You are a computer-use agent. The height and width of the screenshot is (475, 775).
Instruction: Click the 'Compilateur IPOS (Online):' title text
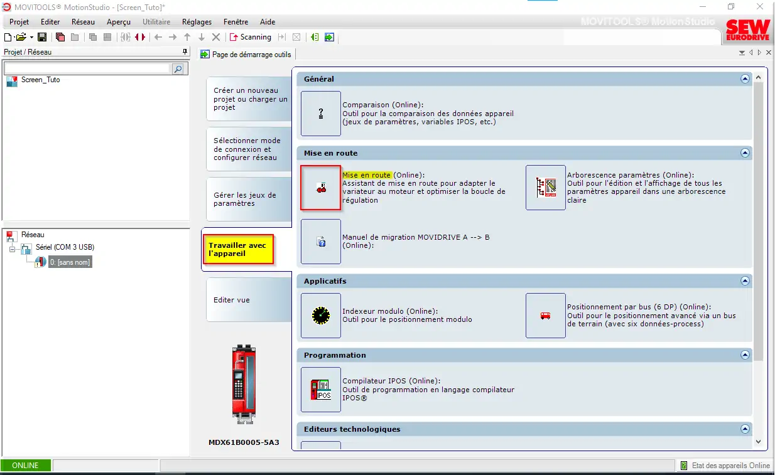tap(391, 381)
